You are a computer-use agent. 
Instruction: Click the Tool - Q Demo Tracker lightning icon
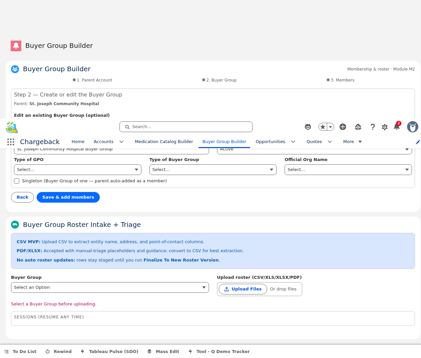190,351
